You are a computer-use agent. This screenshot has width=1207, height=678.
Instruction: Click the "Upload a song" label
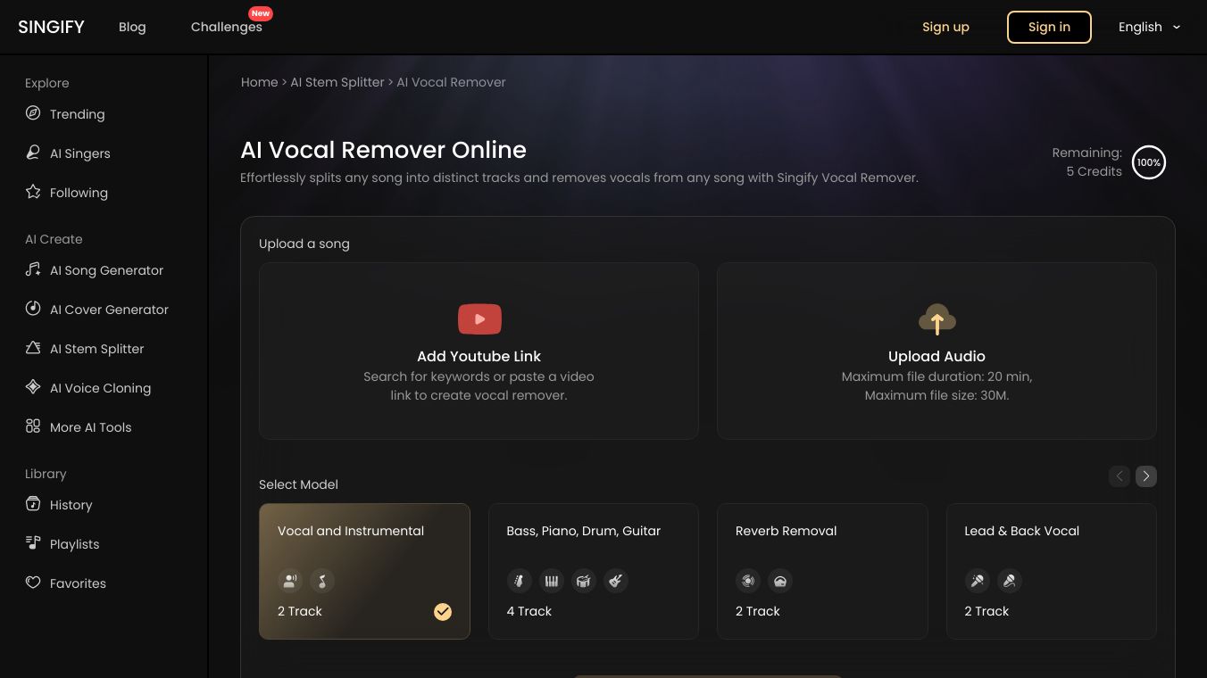[304, 244]
